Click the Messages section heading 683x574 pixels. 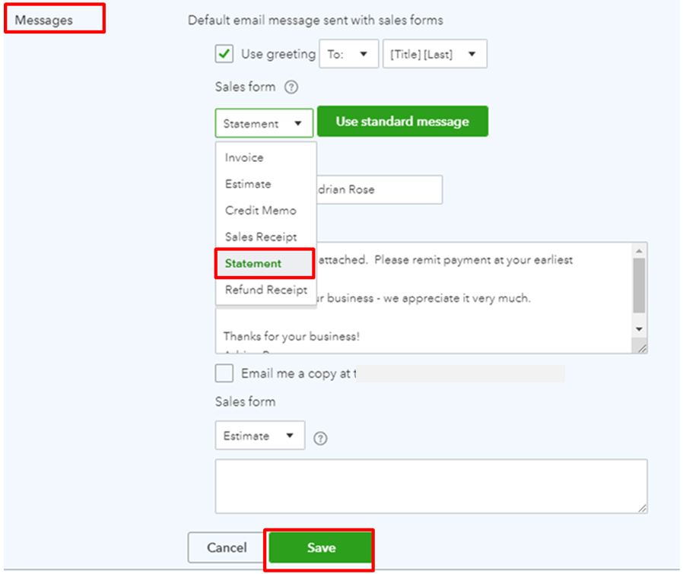pyautogui.click(x=44, y=20)
